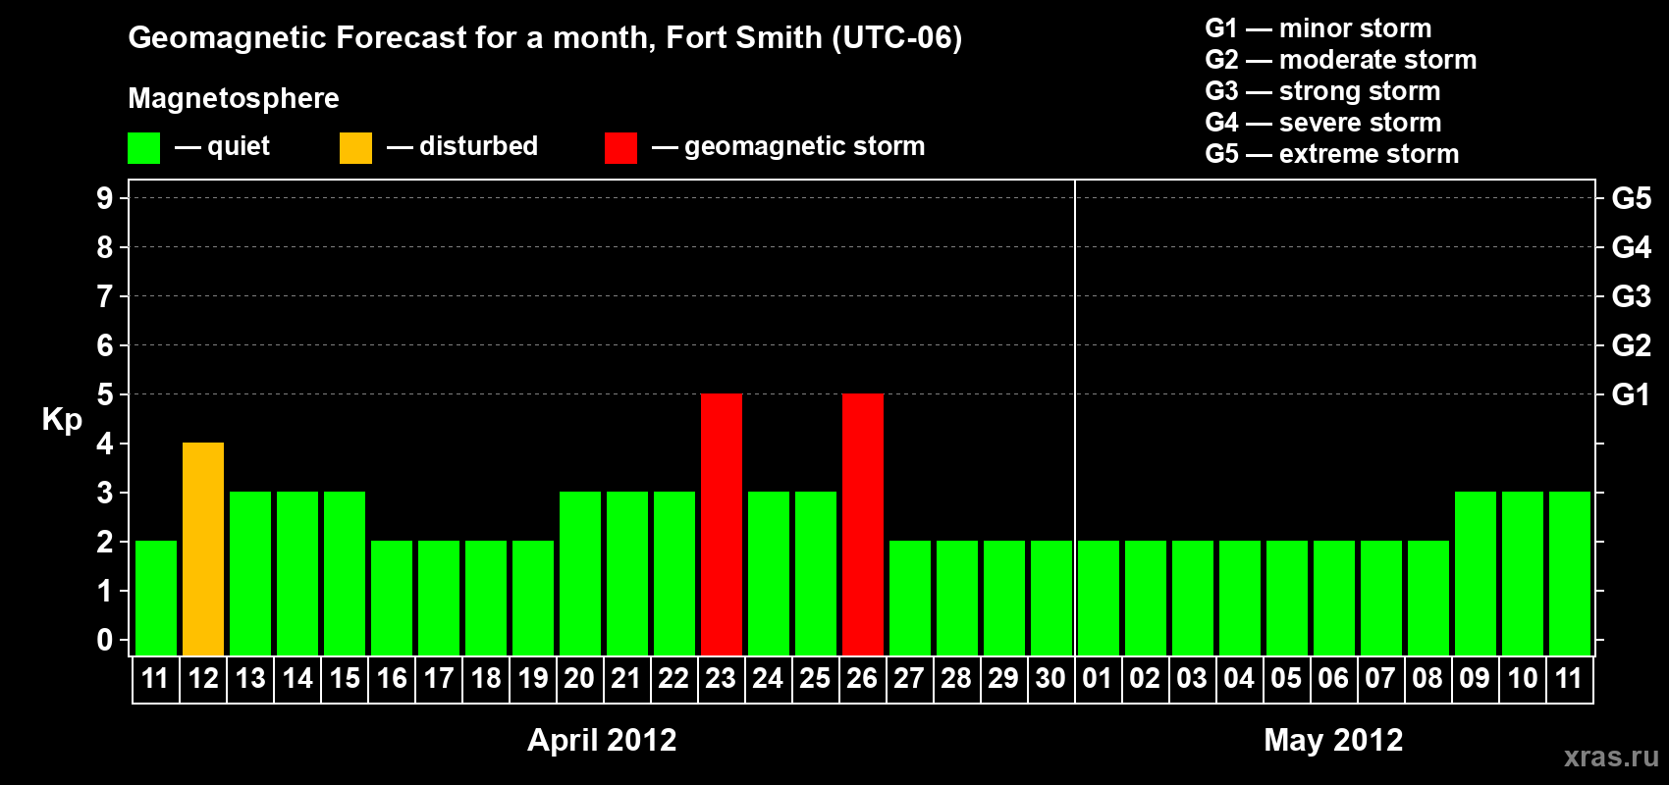Screen dimensions: 1669x785
Task: Click 'G4 — severe storm' legend text
Action: (1322, 123)
